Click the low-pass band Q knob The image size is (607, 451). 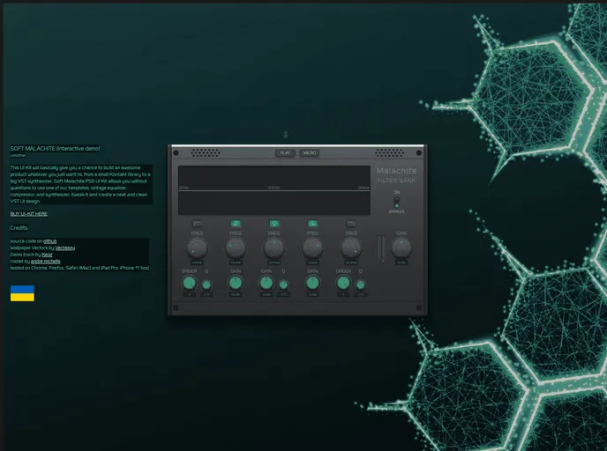[x=361, y=285]
